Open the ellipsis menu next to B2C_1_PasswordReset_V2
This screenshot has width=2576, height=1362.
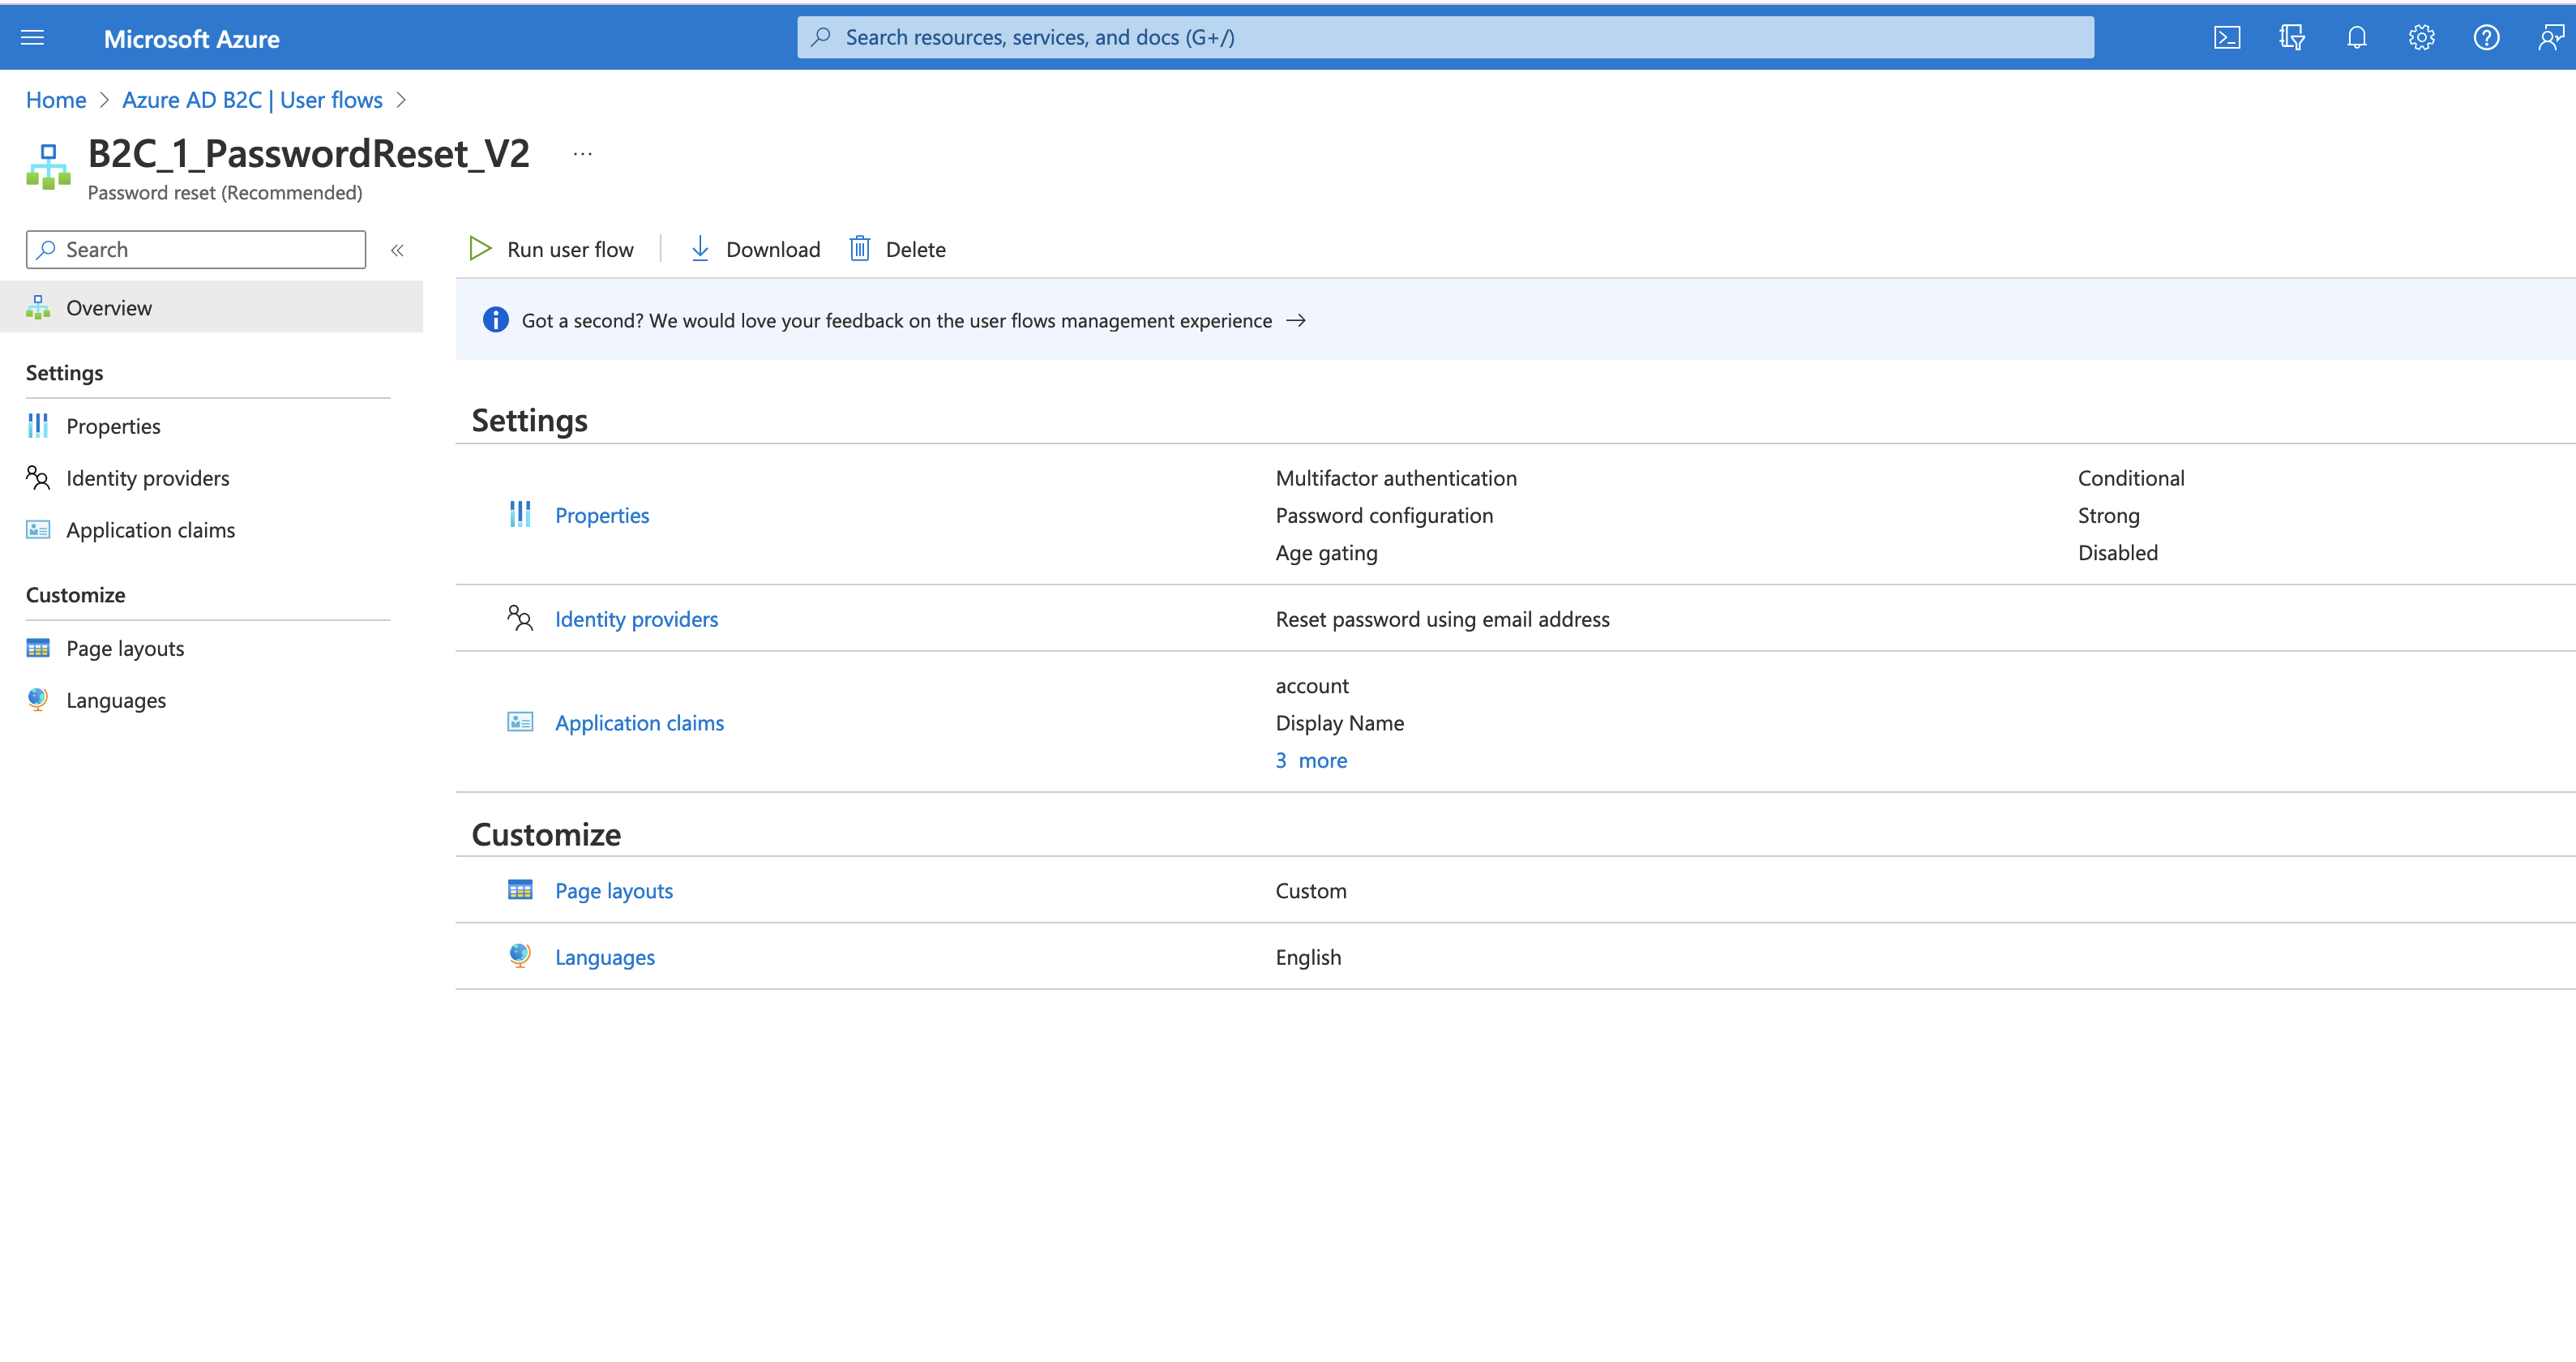point(583,154)
